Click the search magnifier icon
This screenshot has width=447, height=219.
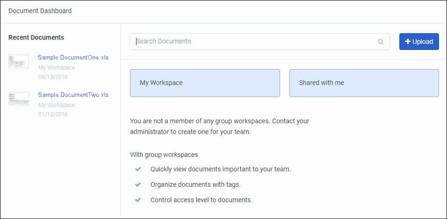pyautogui.click(x=381, y=42)
